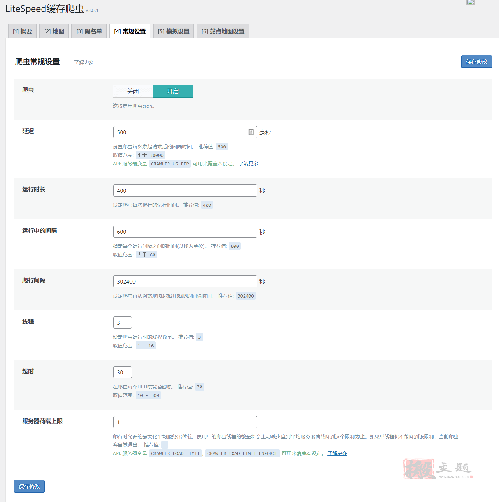
Task: Open 了解更多 link beside 爬虫常规设置 heading
Action: tap(84, 62)
